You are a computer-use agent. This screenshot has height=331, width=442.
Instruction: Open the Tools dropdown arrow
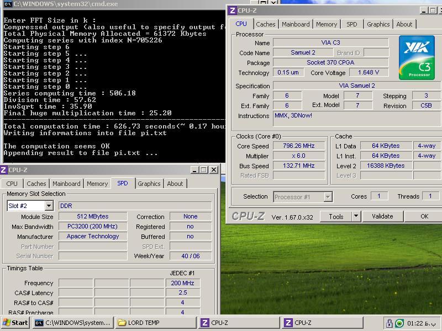[x=356, y=216]
